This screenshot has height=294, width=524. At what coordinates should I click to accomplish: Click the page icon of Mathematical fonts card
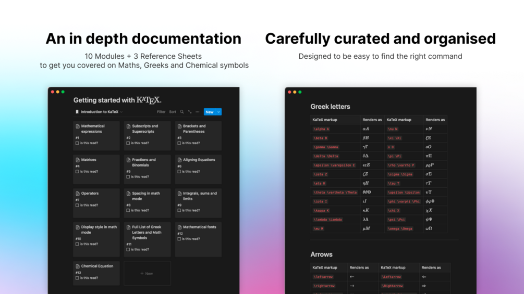pyautogui.click(x=179, y=227)
